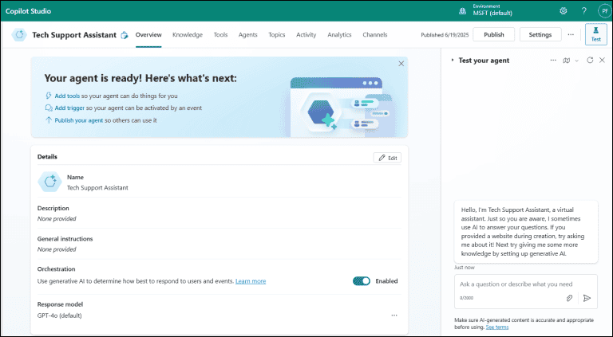Image resolution: width=613 pixels, height=337 pixels.
Task: Click the Ask a question input field
Action: [515, 284]
